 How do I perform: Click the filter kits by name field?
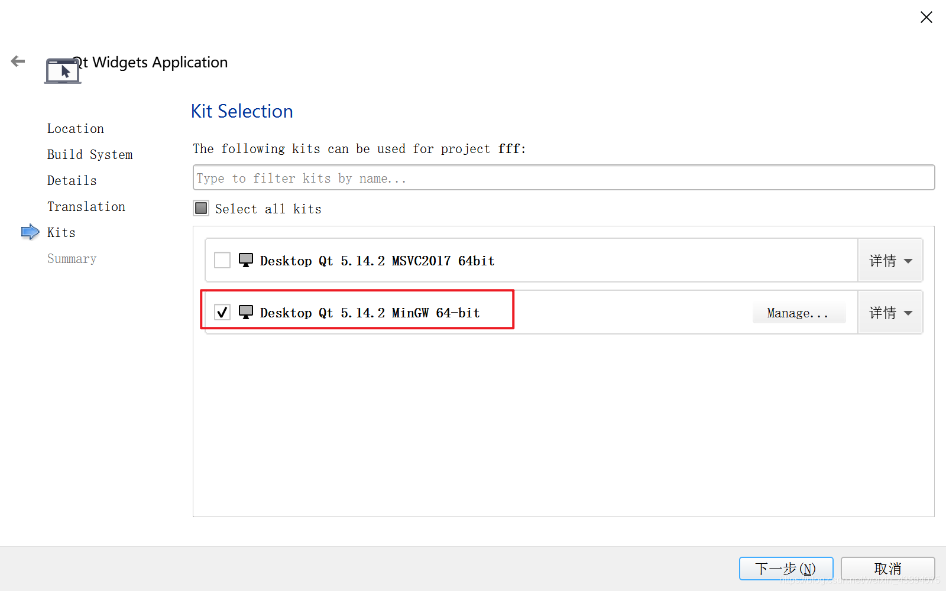click(x=563, y=178)
